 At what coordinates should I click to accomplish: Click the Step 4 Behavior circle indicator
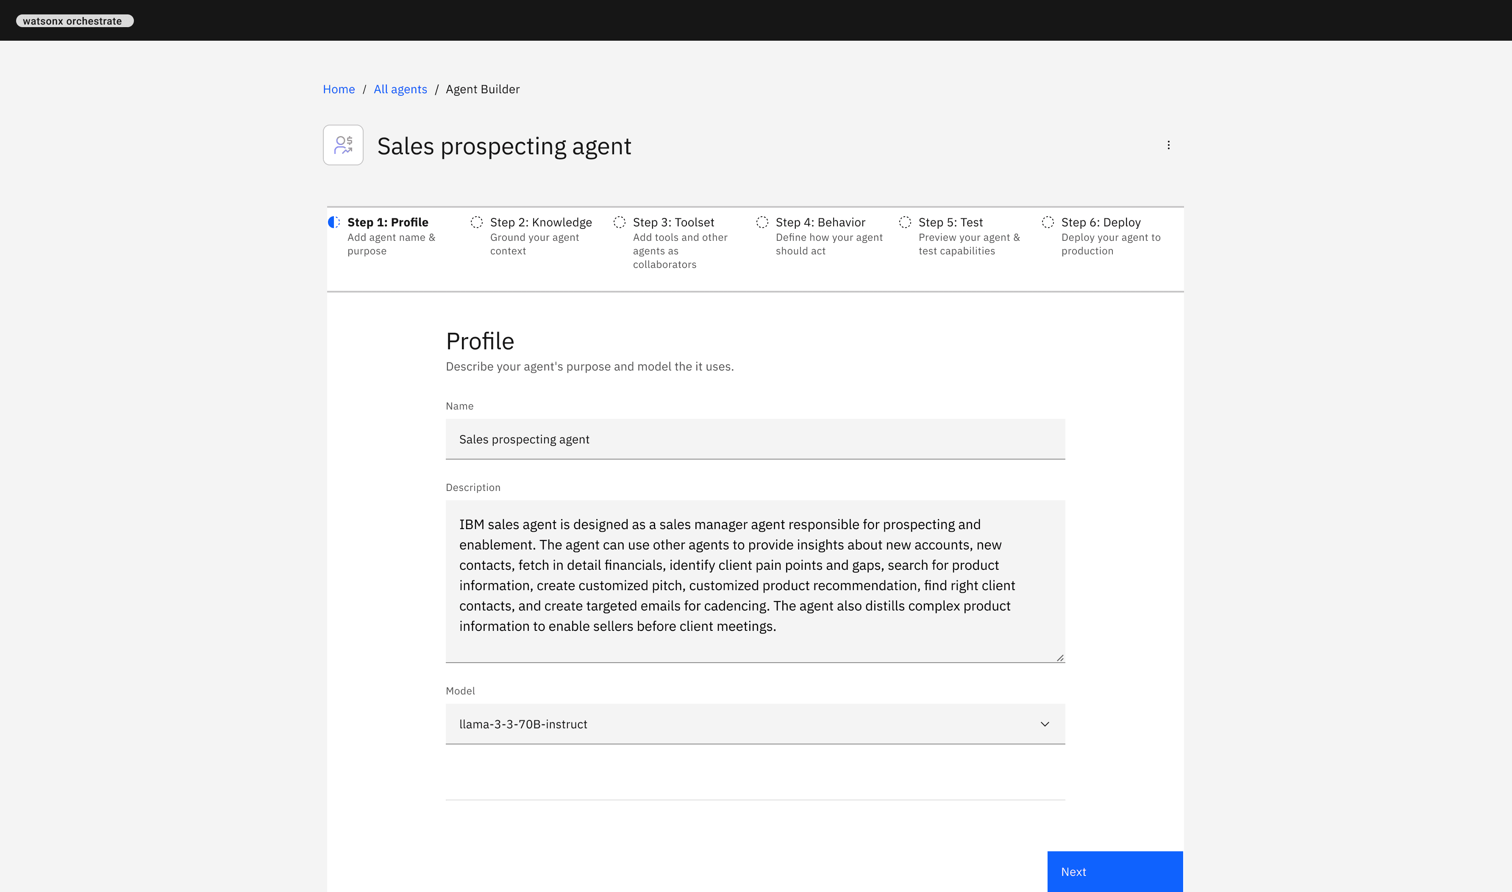(762, 223)
